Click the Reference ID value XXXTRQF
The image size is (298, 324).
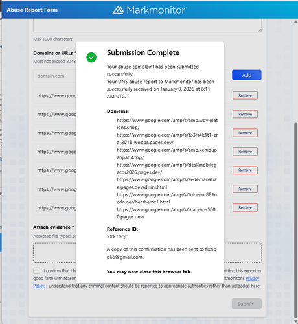point(117,237)
